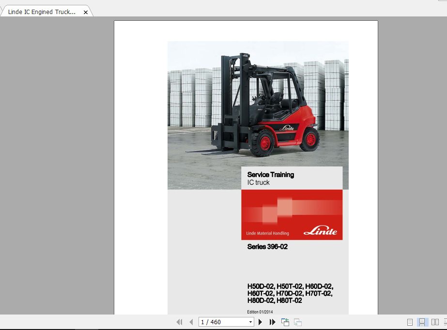Viewport: 447px width, 330px height.
Task: Close the Linde IC Engined Truck tab
Action: [86, 12]
